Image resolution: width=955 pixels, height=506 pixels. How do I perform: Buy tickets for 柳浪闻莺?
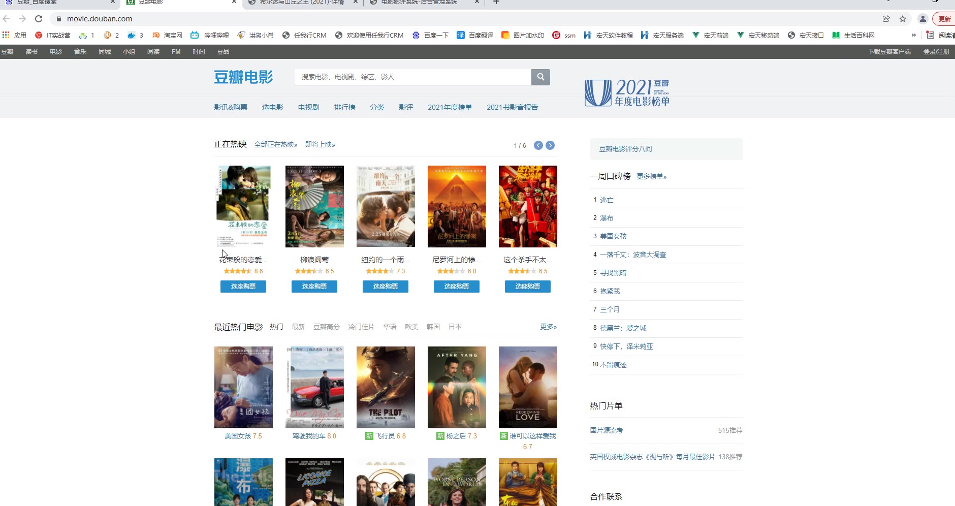tap(314, 287)
